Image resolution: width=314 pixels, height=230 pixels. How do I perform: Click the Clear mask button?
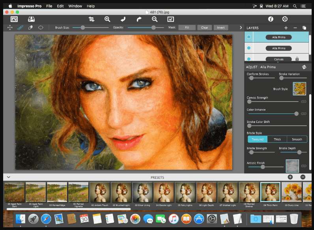point(204,28)
